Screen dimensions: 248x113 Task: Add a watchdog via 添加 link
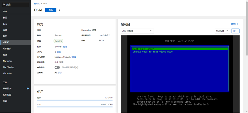click(x=60, y=73)
